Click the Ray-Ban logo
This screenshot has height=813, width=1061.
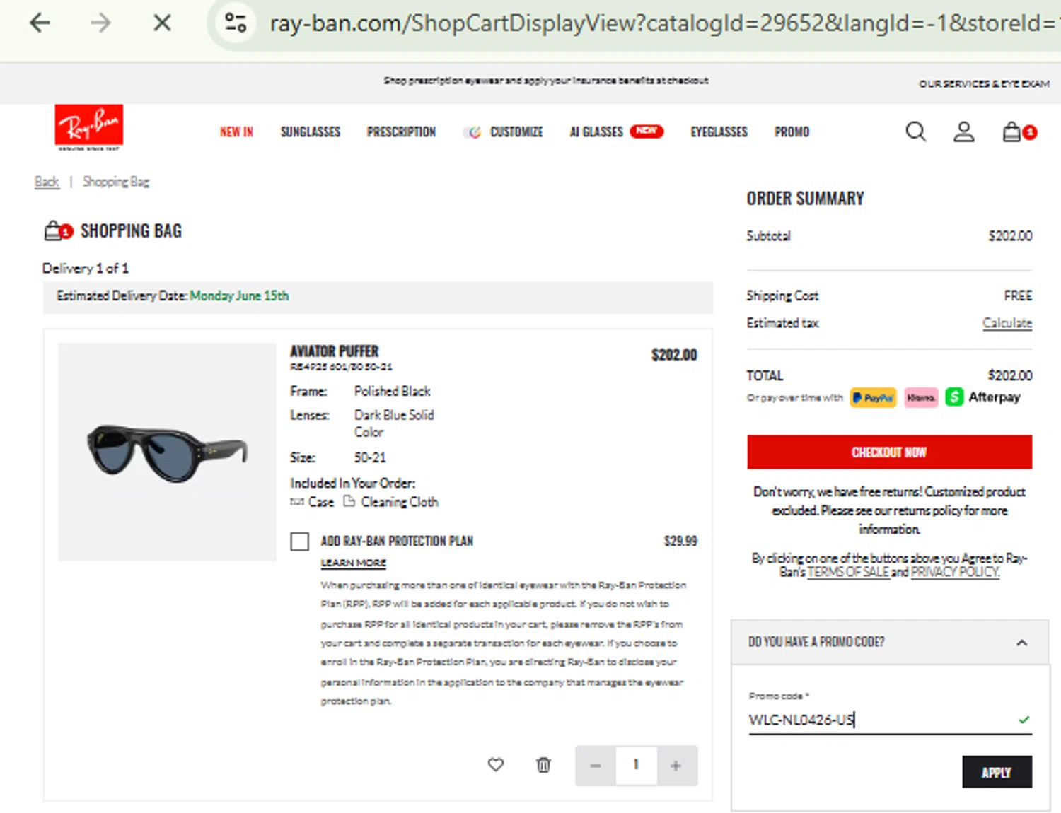click(x=89, y=127)
